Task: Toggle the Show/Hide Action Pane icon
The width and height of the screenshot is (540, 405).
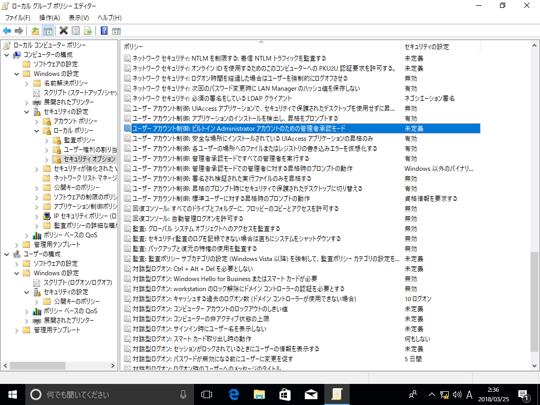Action: [117, 31]
